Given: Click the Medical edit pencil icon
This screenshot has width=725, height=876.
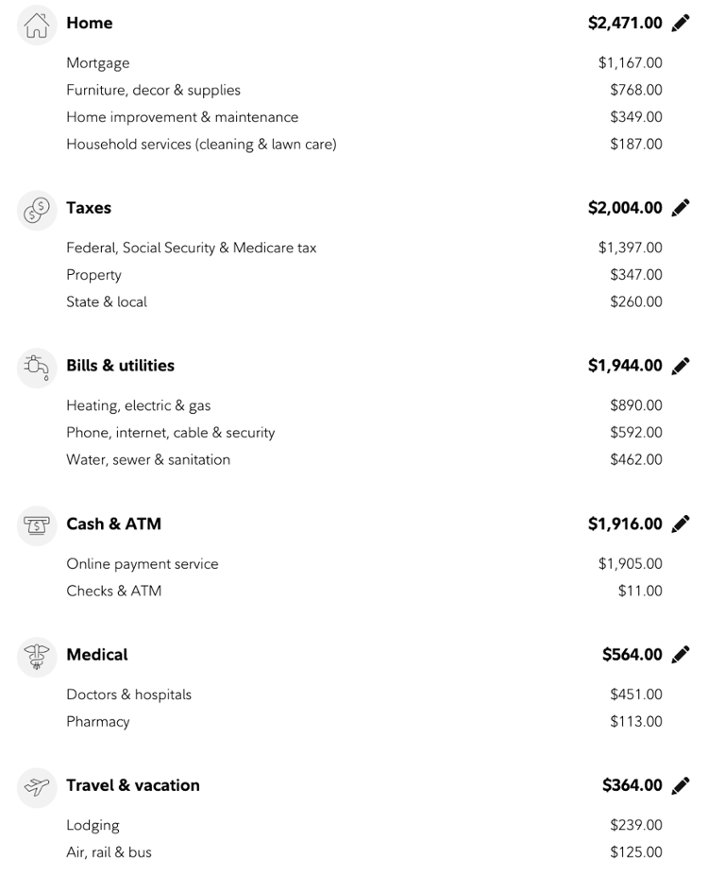Looking at the screenshot, I should click(x=681, y=655).
